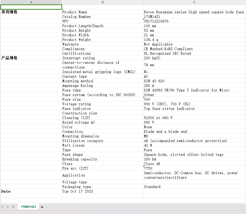
Task: Select the 'Interrupt rating' cell
Action: tap(102, 58)
